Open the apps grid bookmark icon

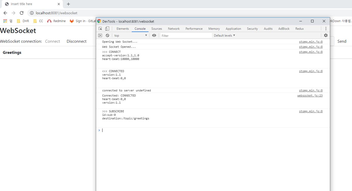click(x=5, y=21)
